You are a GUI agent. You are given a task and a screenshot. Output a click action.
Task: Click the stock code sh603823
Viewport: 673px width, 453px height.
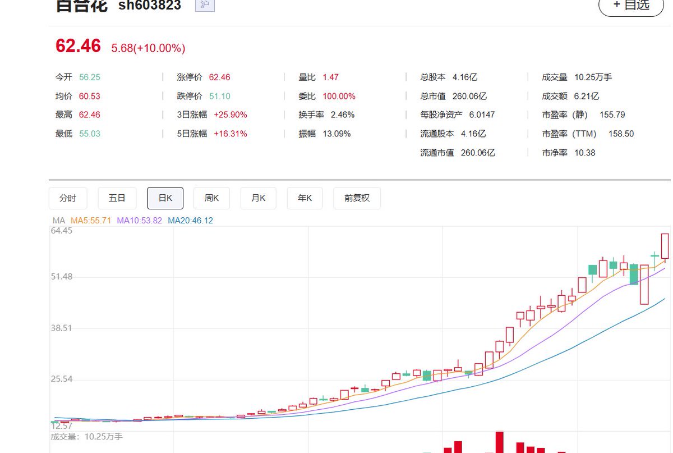point(150,6)
